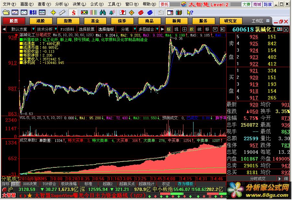The width and height of the screenshot is (292, 200).
Task: Open the F10资料 tab
Action: click(x=67, y=29)
